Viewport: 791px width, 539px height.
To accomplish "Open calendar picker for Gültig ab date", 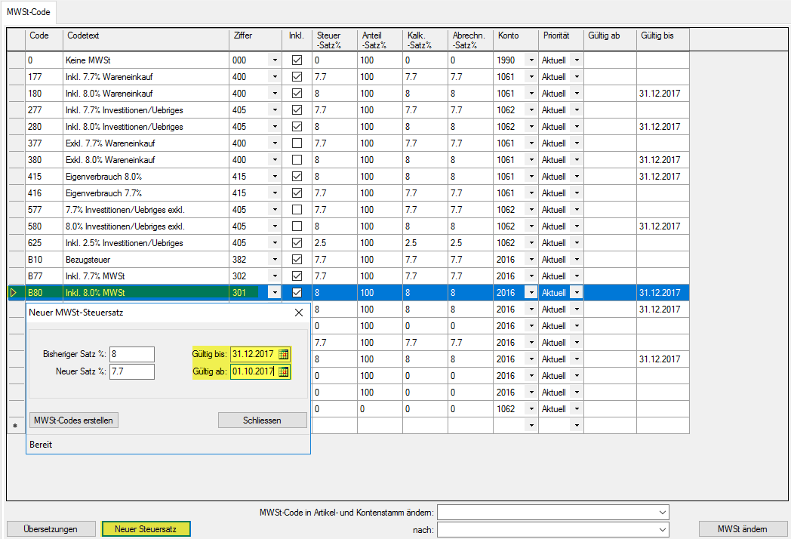I will coord(283,371).
